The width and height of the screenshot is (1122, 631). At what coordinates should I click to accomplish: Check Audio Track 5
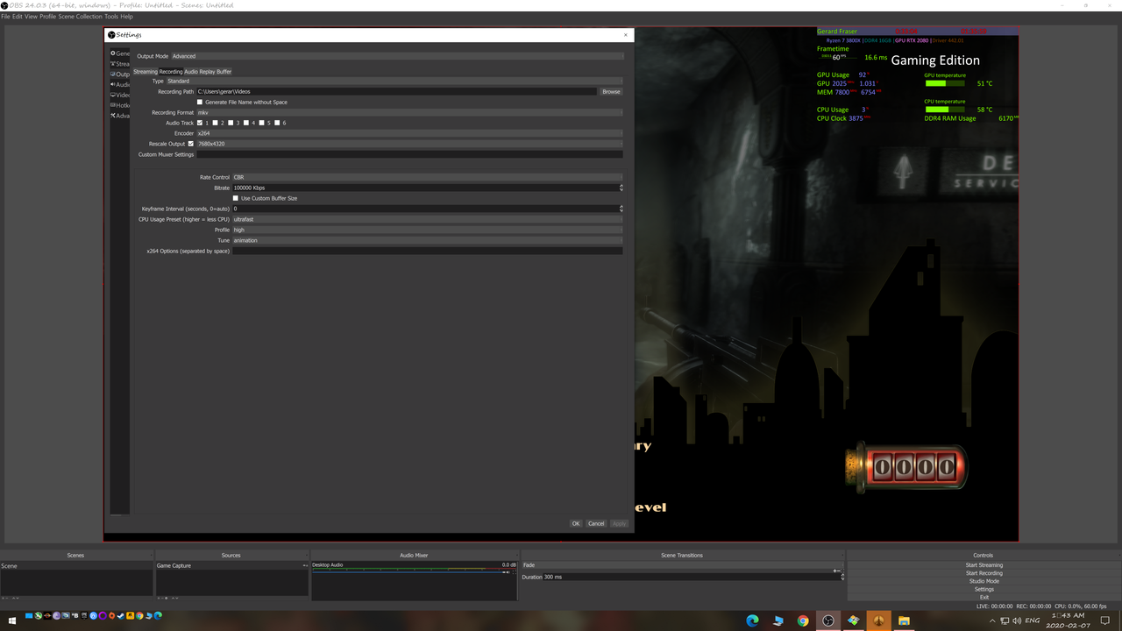(262, 123)
